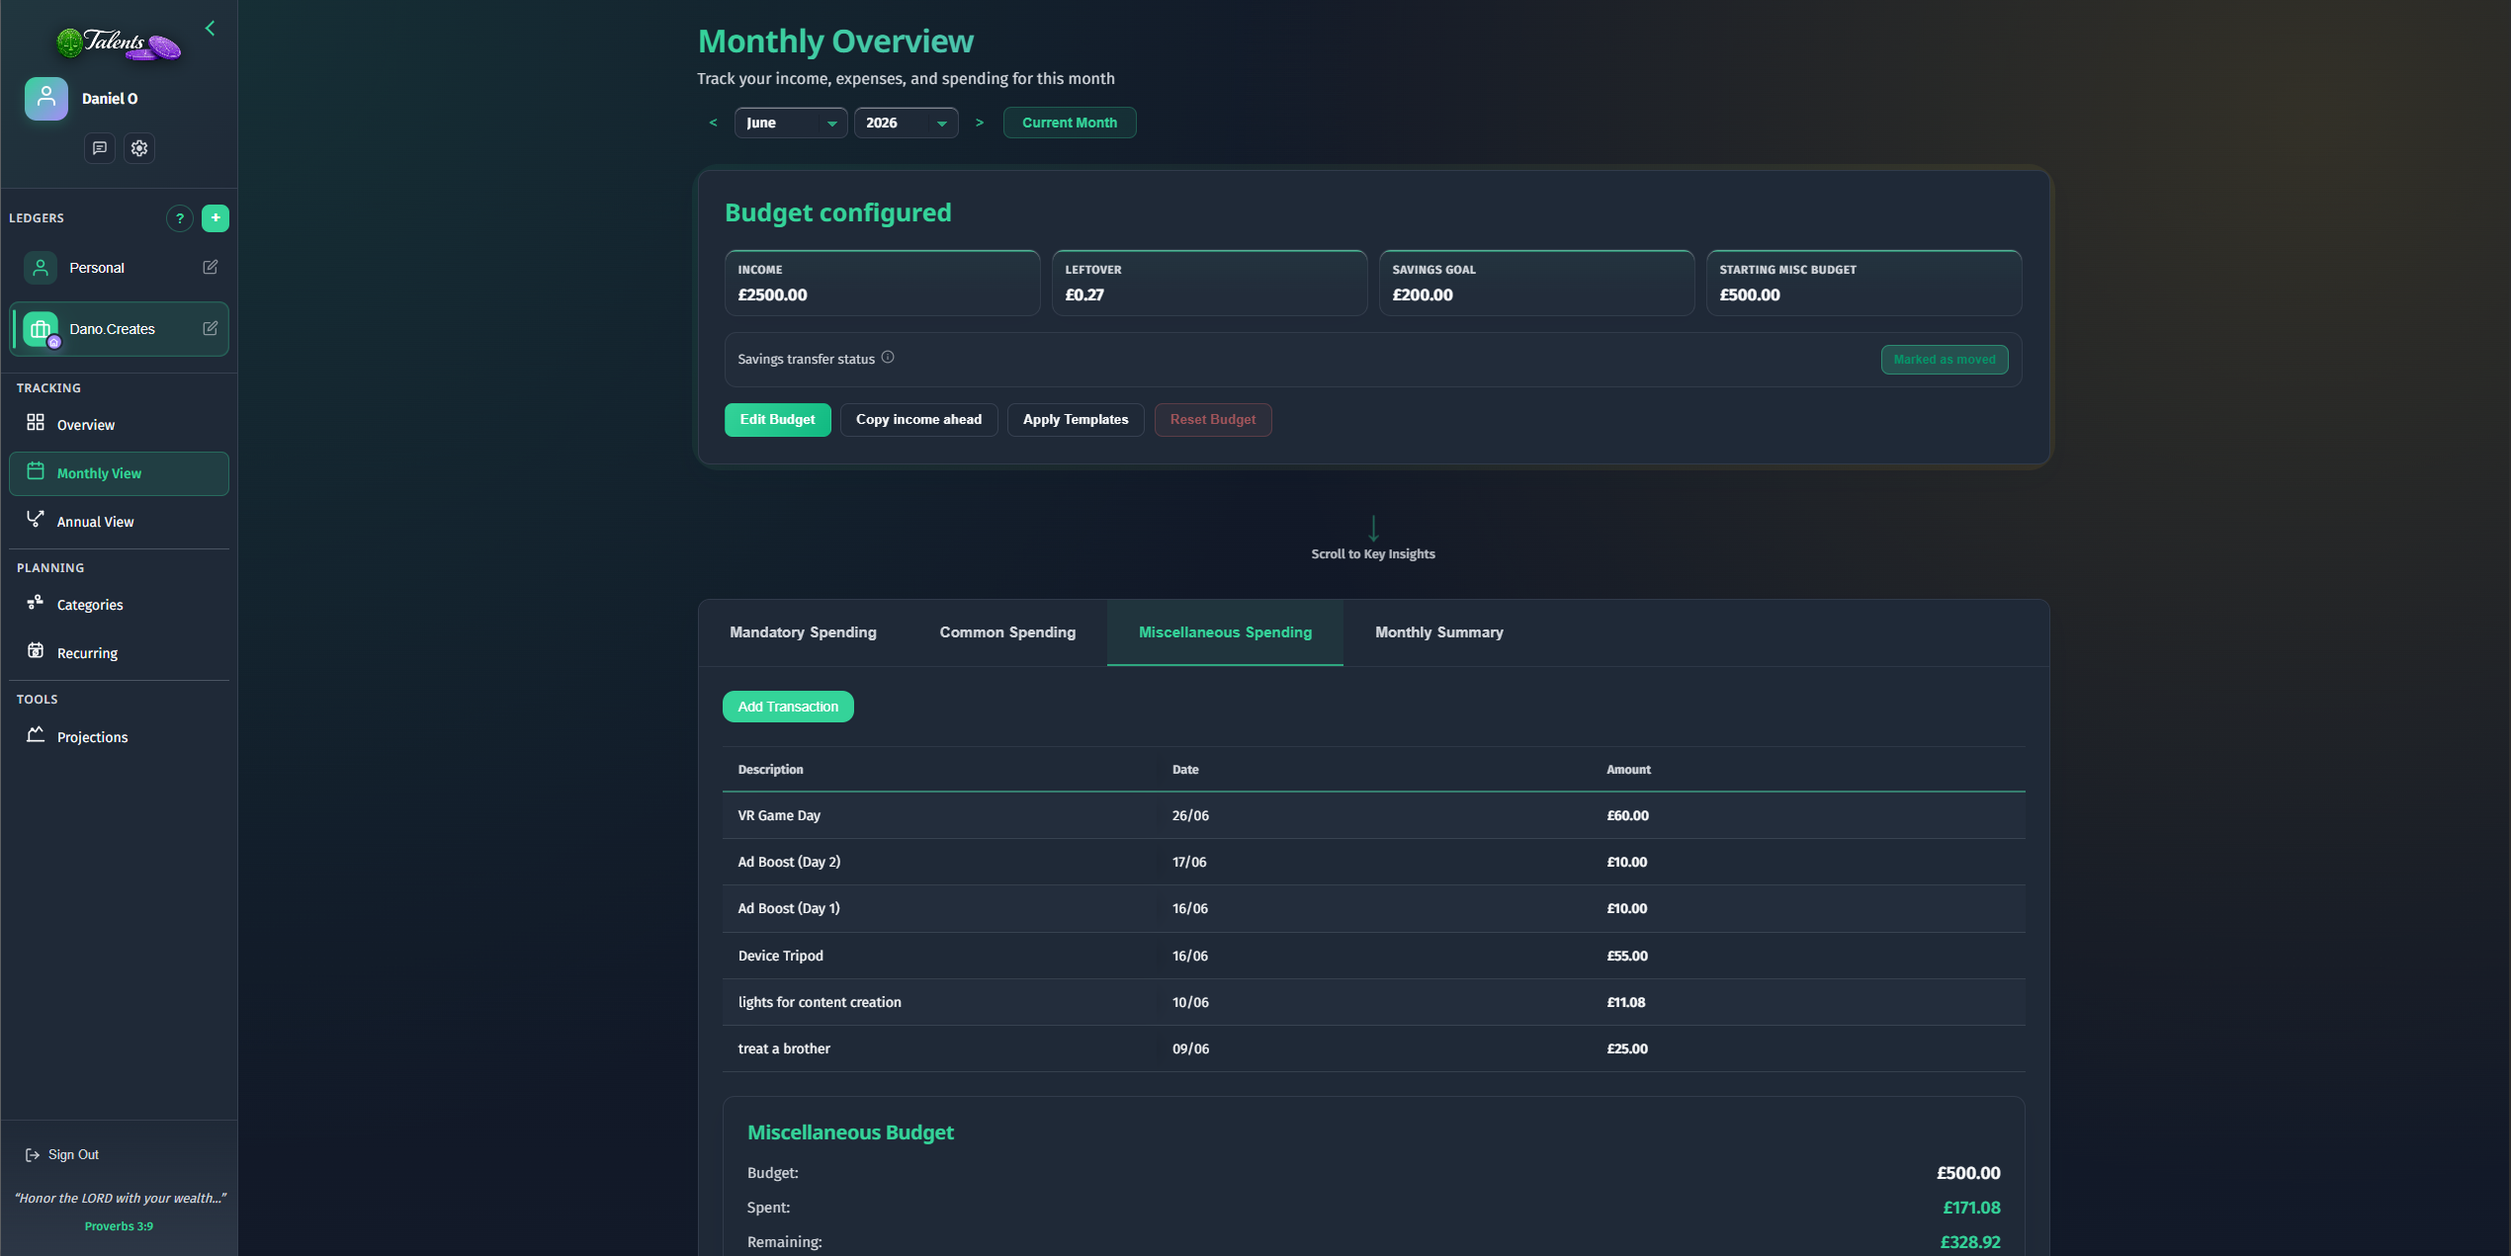Click the Categories shapes icon
Image resolution: width=2511 pixels, height=1256 pixels.
click(x=36, y=603)
